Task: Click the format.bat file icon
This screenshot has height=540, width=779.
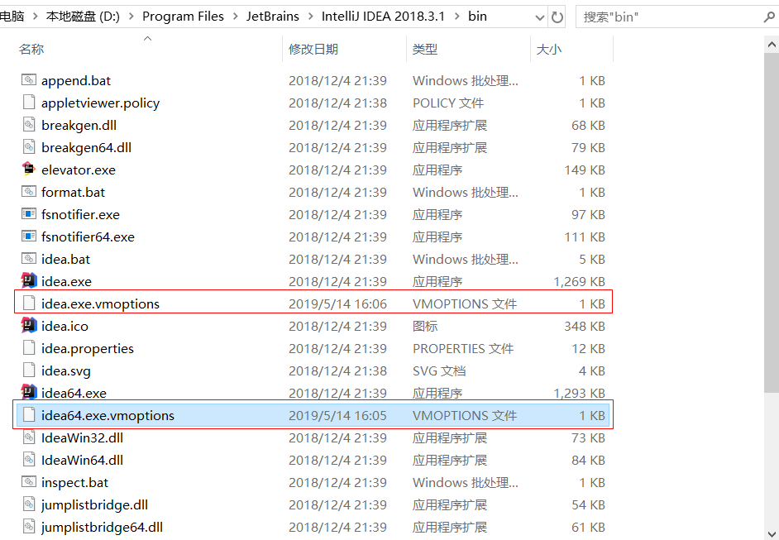Action: [x=29, y=192]
